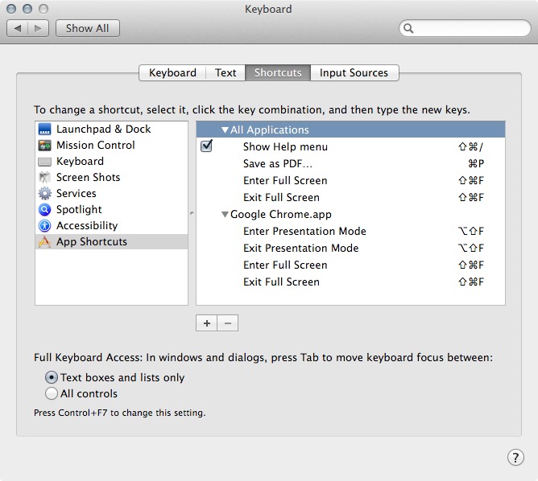Switch to the Text tab

tap(226, 72)
